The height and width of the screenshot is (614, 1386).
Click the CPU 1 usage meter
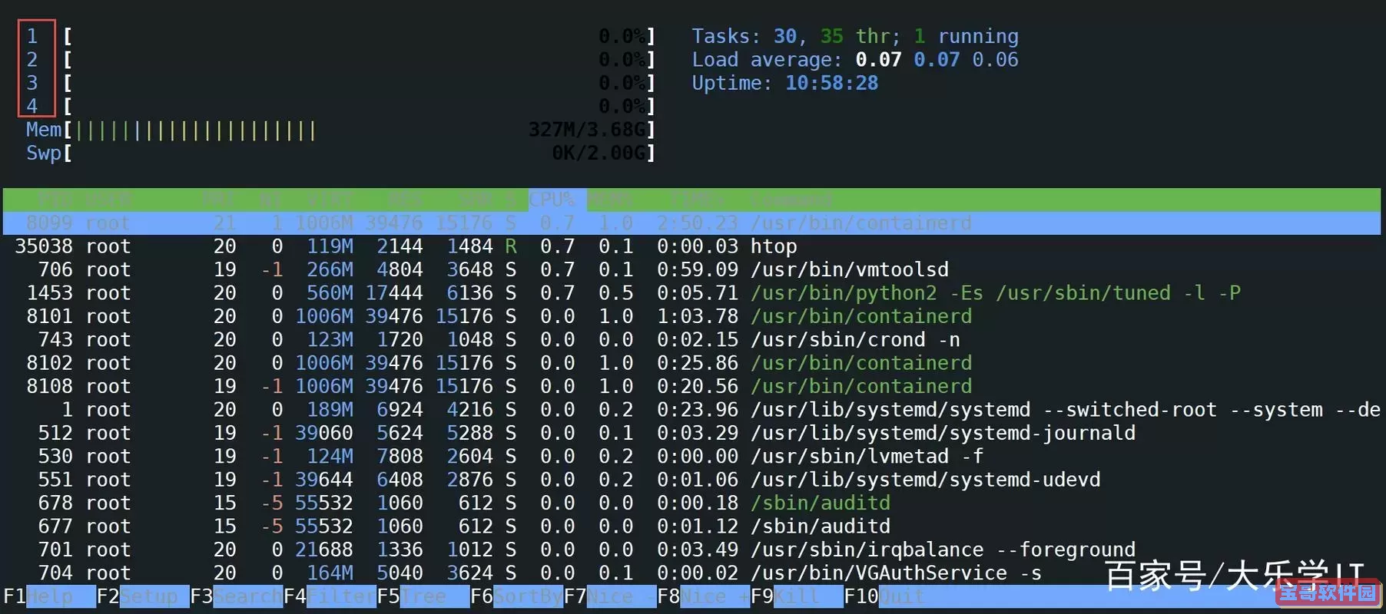point(340,36)
